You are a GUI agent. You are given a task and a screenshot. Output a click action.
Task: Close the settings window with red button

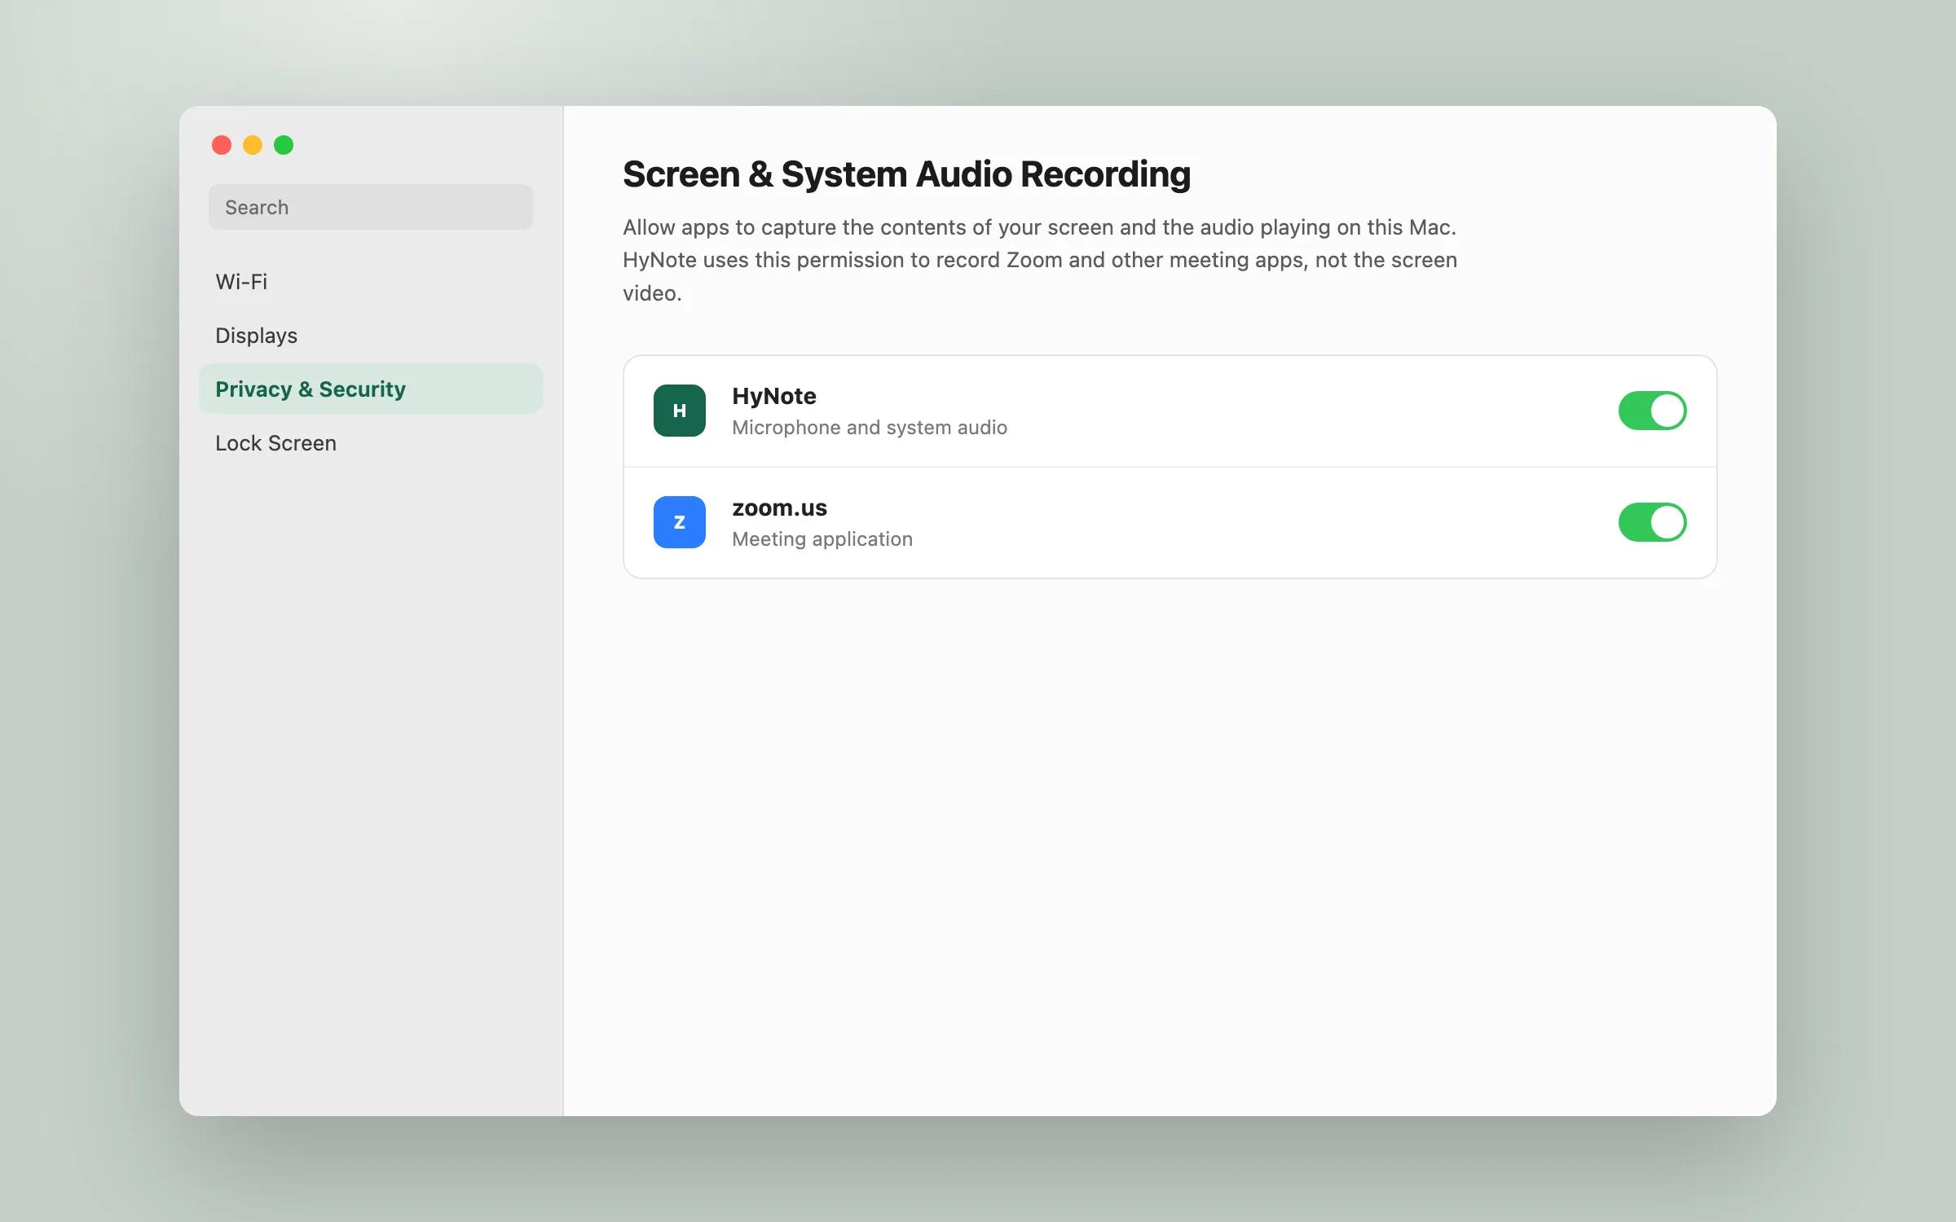(222, 145)
